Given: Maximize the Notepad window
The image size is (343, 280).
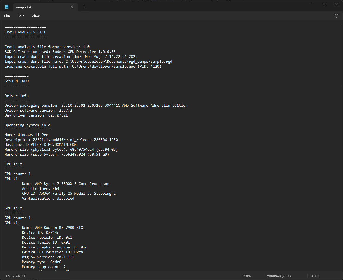Looking at the screenshot, I should click(x=324, y=4).
